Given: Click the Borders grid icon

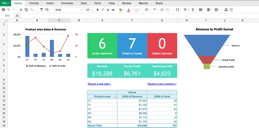Looking at the screenshot, I should 136,10.
